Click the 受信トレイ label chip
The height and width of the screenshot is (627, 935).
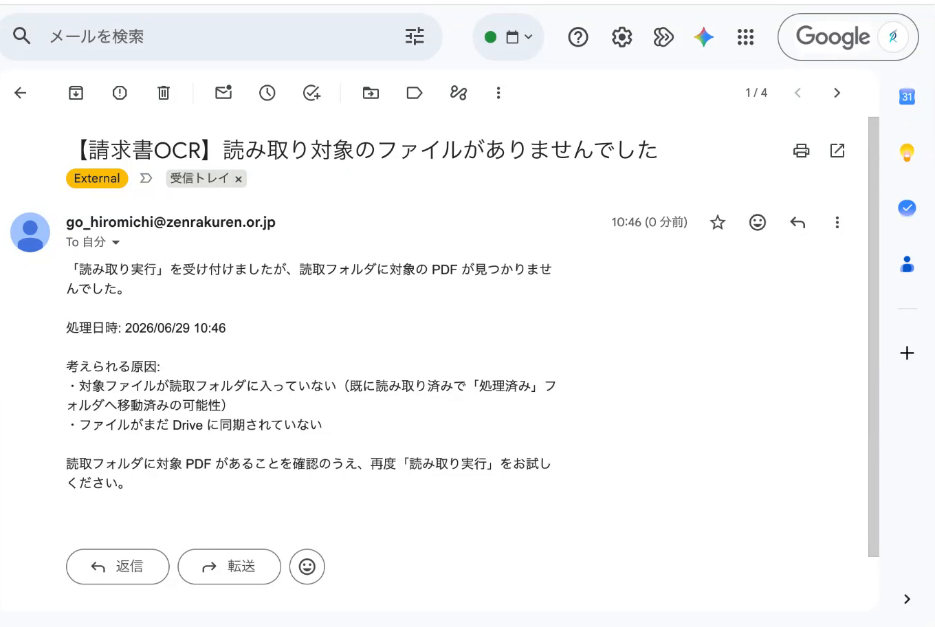pyautogui.click(x=199, y=178)
